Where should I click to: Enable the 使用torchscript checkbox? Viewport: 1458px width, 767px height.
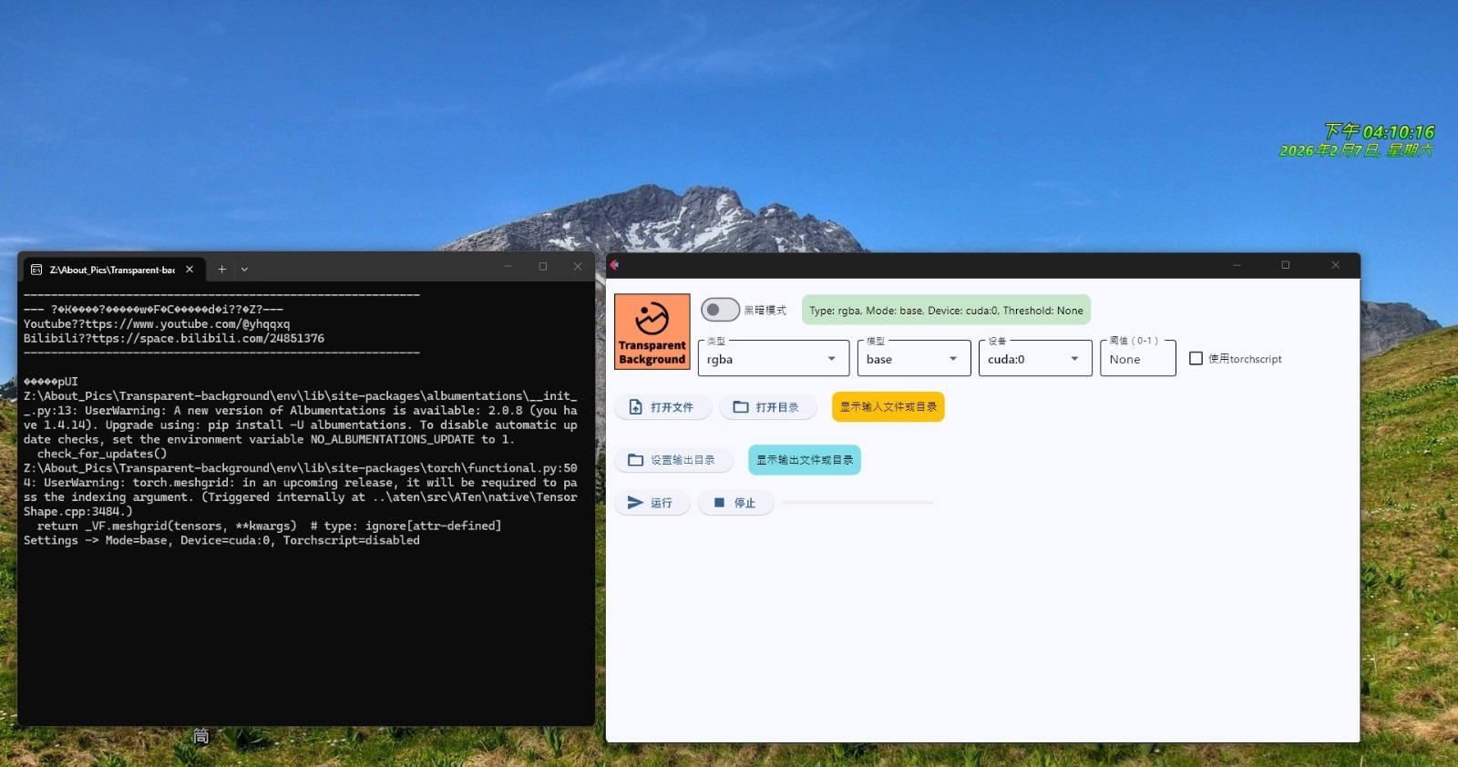pos(1196,359)
